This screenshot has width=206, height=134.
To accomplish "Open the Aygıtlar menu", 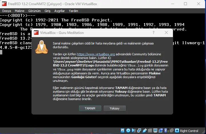I will point(60,11).
